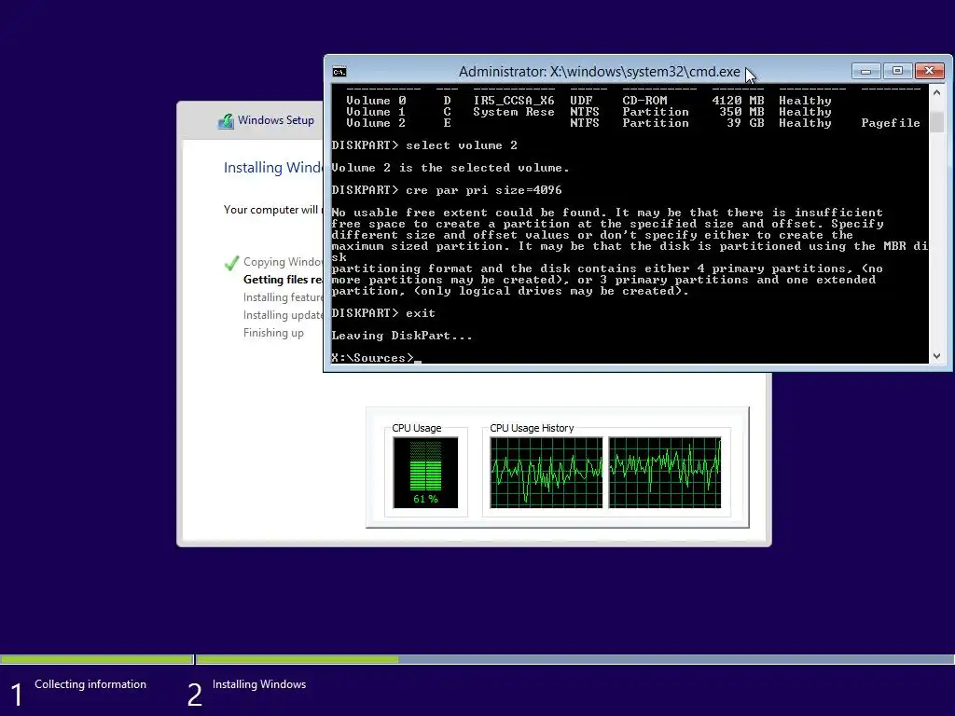Click the cmd vertical scrollbar thumb

point(936,121)
